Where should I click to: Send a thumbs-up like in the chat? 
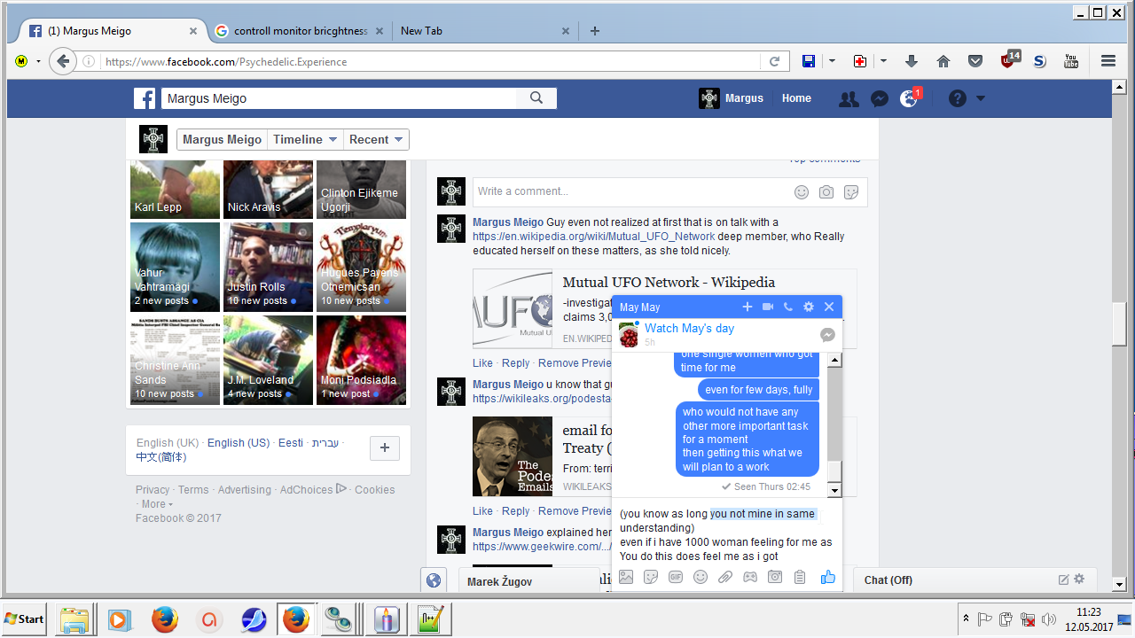[828, 577]
